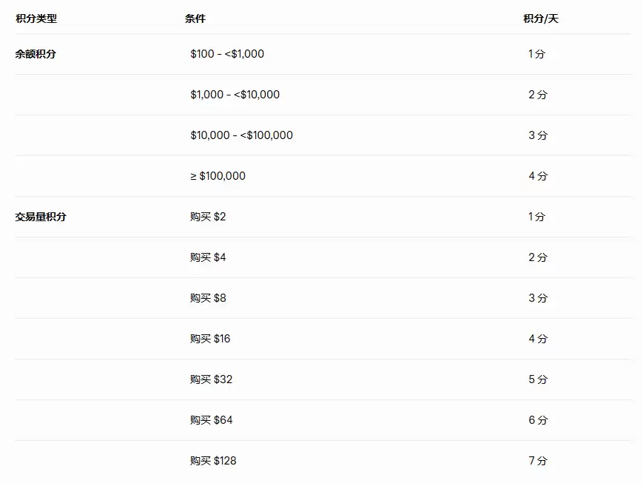643x483 pixels.
Task: Click the 购买 $8 condition cell
Action: [208, 298]
